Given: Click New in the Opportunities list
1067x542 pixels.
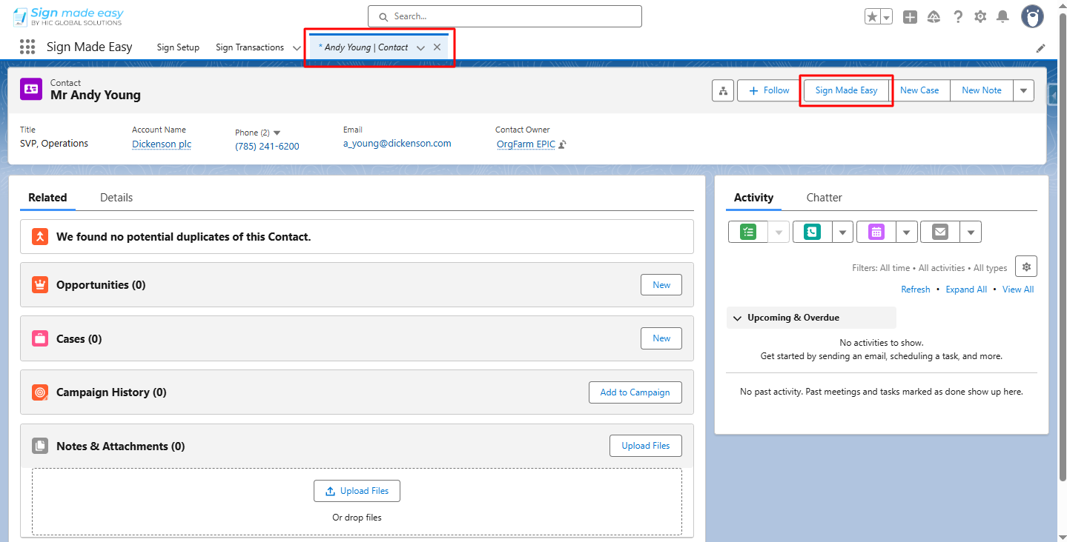Looking at the screenshot, I should click(x=661, y=285).
